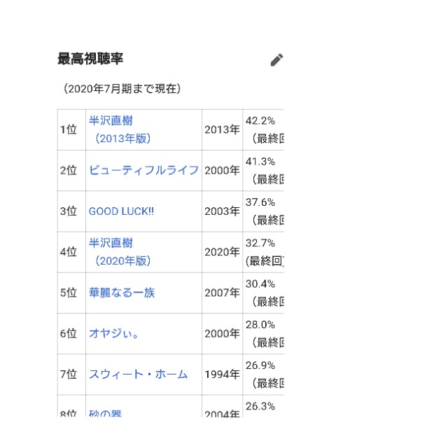Click the pencil edit icon for 最高視聴率 section
This screenshot has height=448, width=448.
click(276, 59)
